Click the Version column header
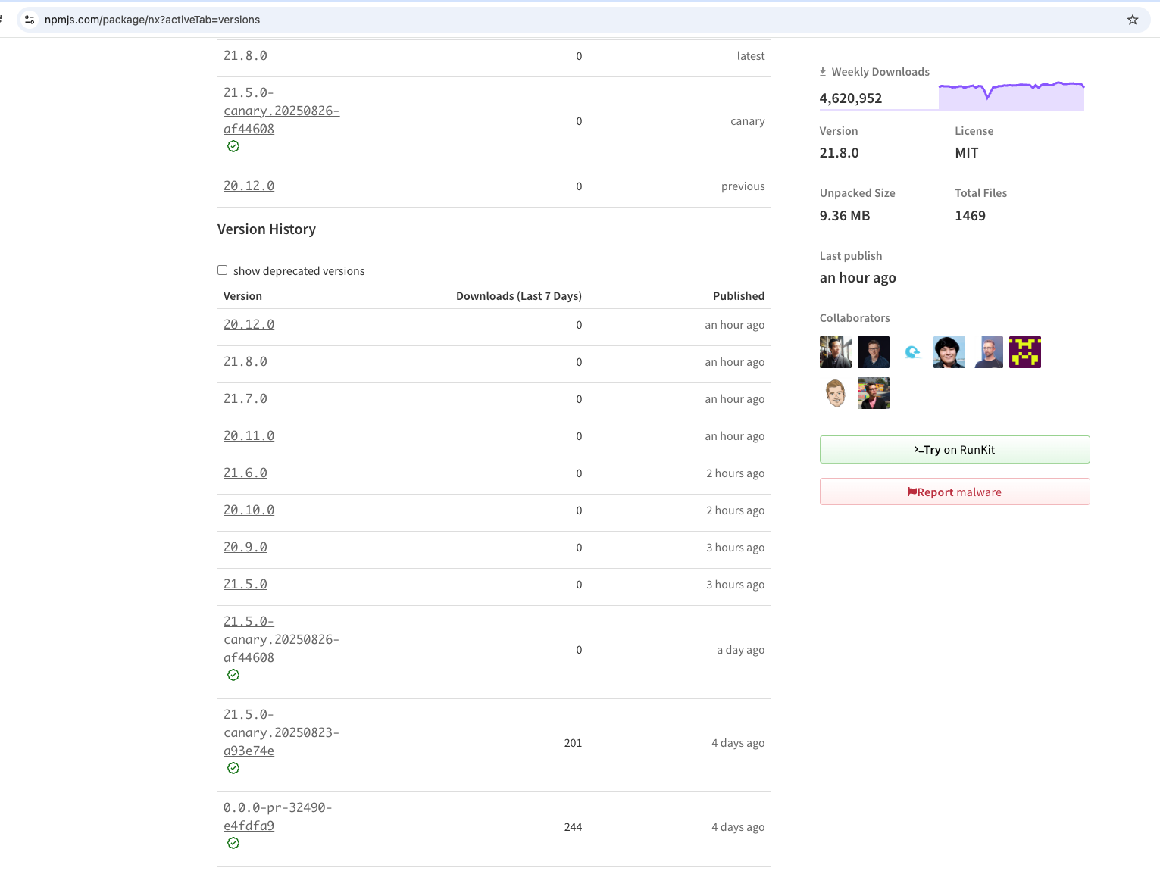The image size is (1160, 871). coord(242,296)
